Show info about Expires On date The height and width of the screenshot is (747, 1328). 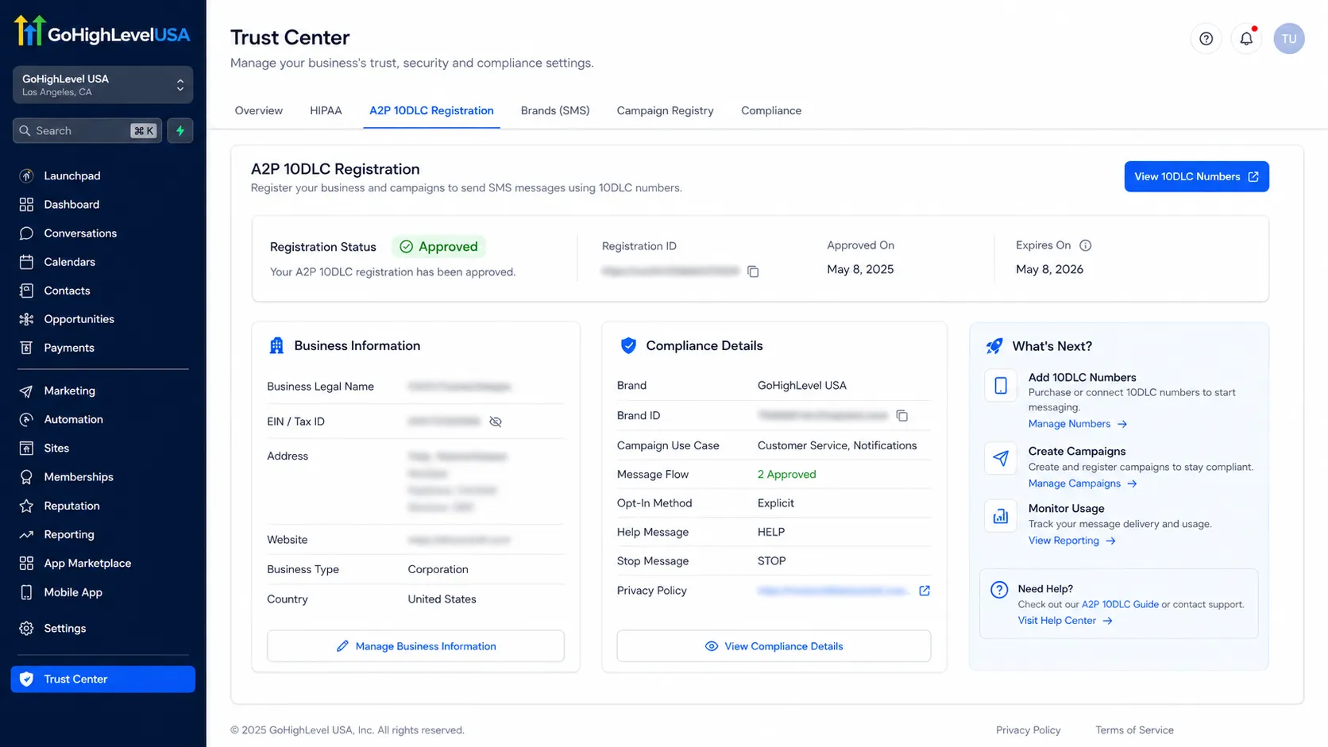[x=1085, y=245]
